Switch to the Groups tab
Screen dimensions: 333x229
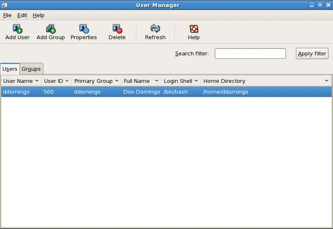[x=31, y=69]
